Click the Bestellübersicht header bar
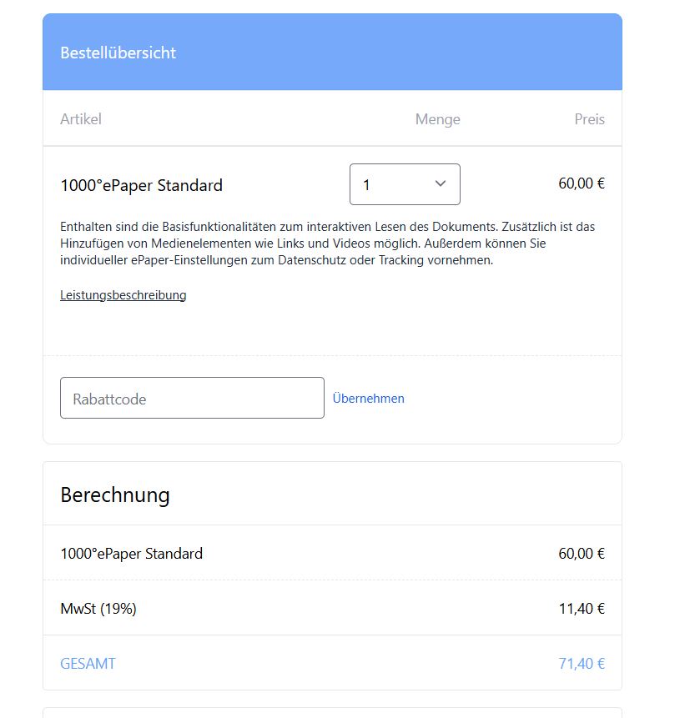Viewport: 695px width, 718px height. click(x=332, y=52)
